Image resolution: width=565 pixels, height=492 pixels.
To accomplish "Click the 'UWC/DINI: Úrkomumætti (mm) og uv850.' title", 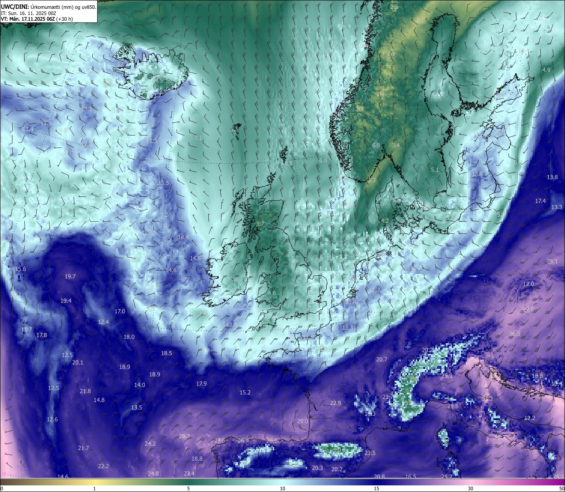I will [49, 7].
